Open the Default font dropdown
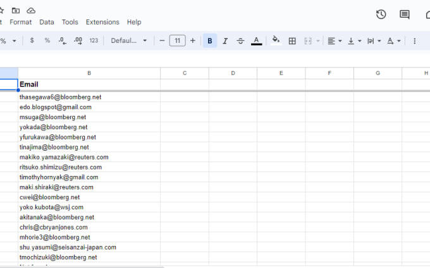 tap(128, 40)
